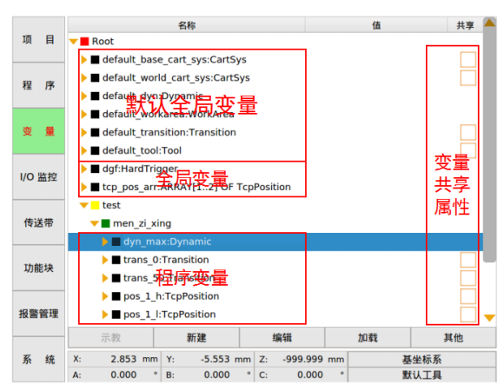Click the green men_zi_xing program icon

(x=105, y=223)
